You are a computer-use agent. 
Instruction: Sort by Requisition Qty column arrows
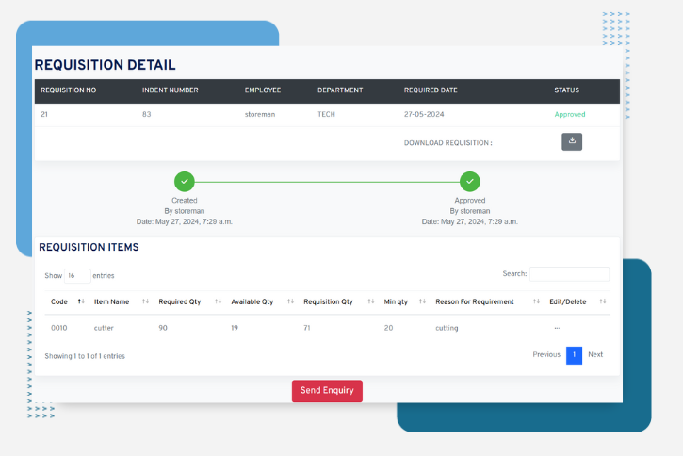pyautogui.click(x=369, y=301)
